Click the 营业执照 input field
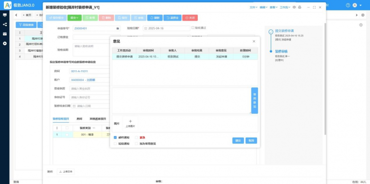The image size is (370, 184). coord(90,89)
